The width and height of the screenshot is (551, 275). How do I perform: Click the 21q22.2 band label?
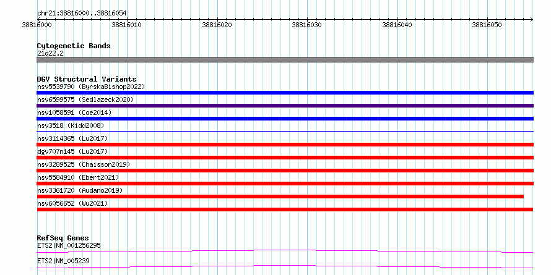tap(50, 53)
